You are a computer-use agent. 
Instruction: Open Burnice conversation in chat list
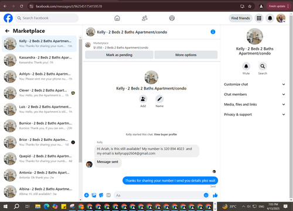pyautogui.click(x=39, y=126)
